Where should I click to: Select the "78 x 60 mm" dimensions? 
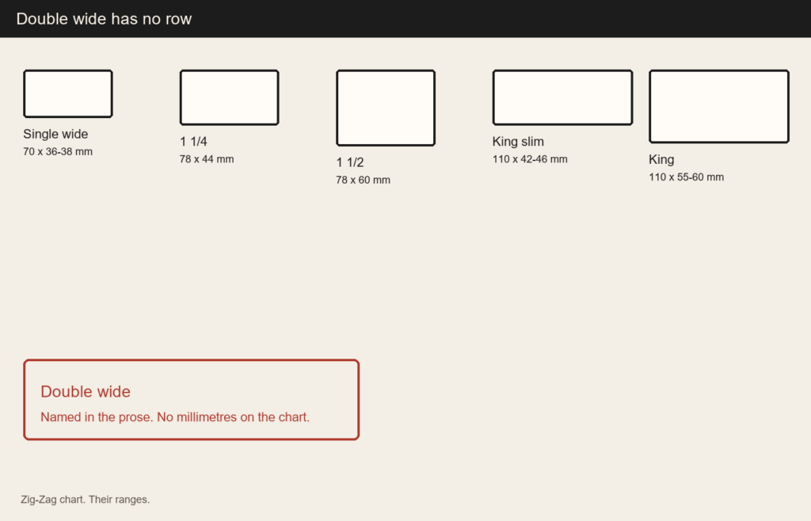click(363, 180)
